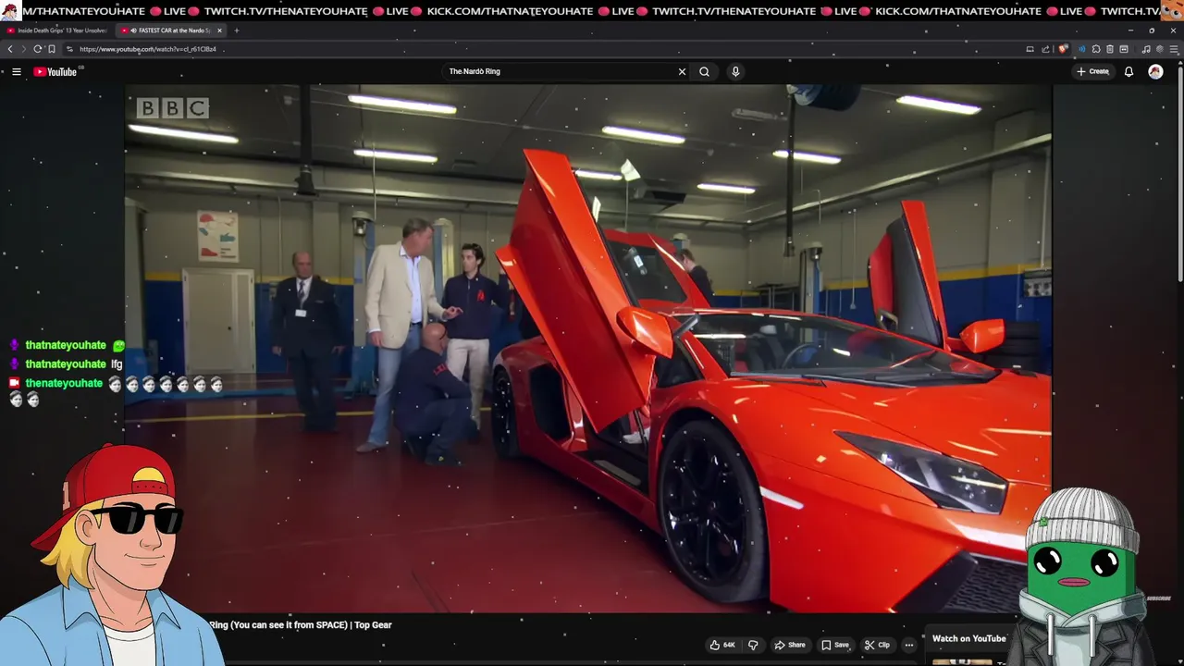
Task: Toggle the sidebar panel icon in toolbar
Action: pos(1124,49)
